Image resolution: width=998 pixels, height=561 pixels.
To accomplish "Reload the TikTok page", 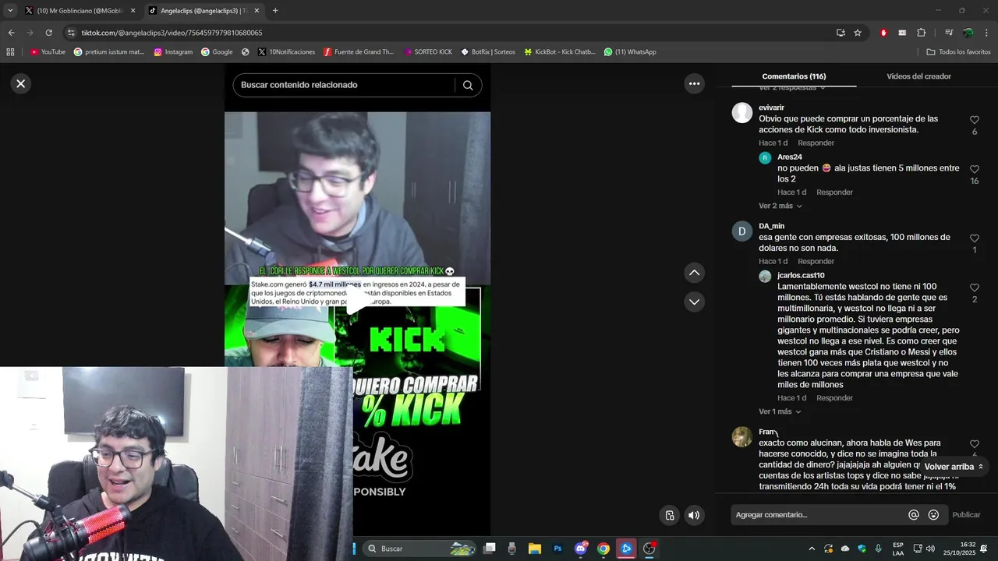I will 48,33.
